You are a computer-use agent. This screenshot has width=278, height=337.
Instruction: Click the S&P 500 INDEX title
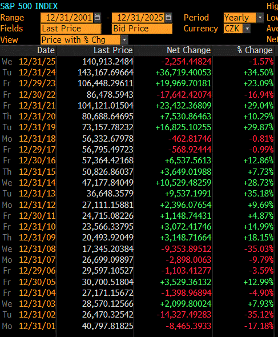29,6
